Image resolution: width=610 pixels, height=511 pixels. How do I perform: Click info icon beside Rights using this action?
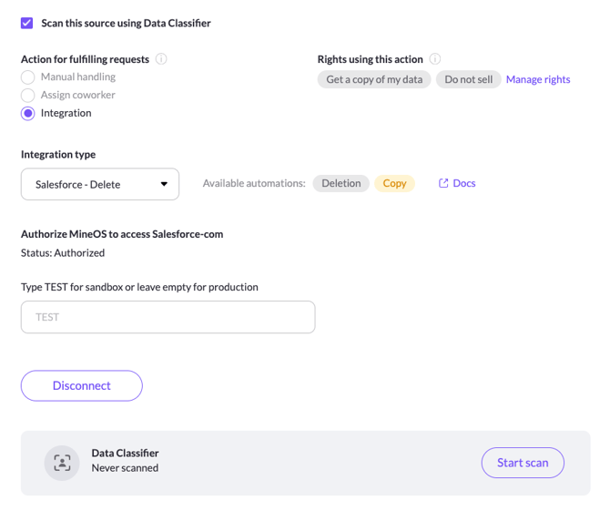coord(435,59)
